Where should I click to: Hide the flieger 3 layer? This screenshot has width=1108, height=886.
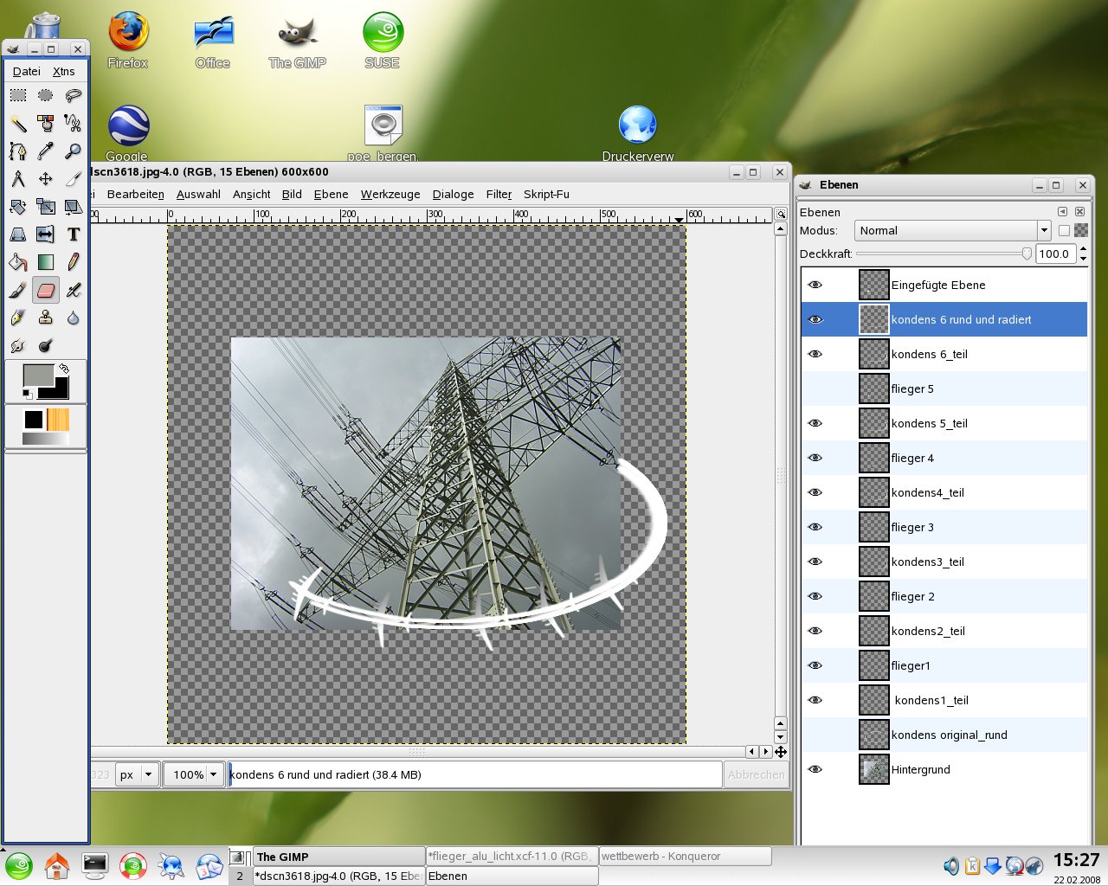point(815,527)
